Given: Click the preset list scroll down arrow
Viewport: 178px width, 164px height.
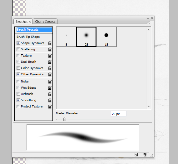Looking at the screenshot, I should 149,107.
